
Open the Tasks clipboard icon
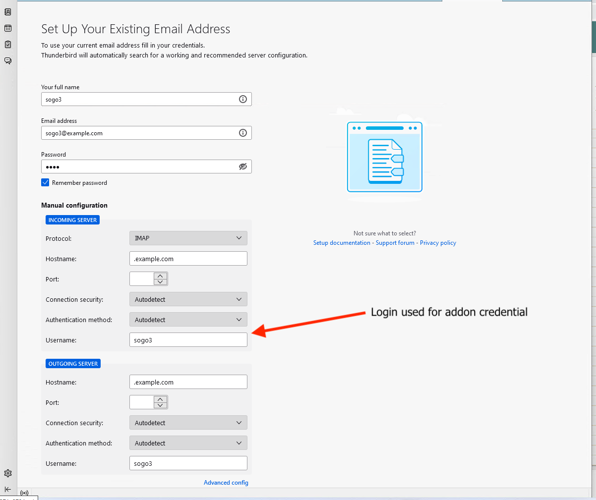[8, 45]
